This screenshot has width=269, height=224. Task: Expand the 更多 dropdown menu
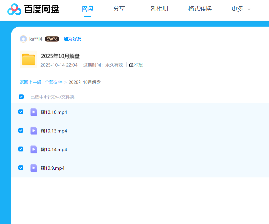coord(241,9)
